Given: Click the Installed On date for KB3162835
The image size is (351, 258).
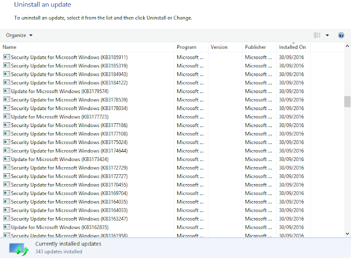Looking at the screenshot, I should [291, 227].
